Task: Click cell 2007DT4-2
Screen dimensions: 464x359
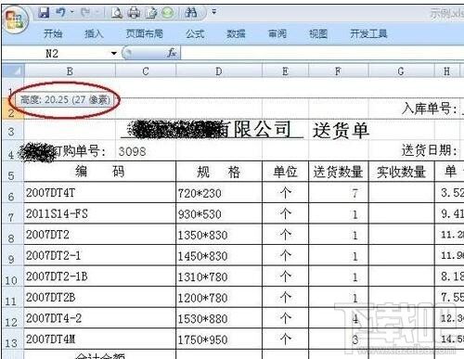Action: 100,318
